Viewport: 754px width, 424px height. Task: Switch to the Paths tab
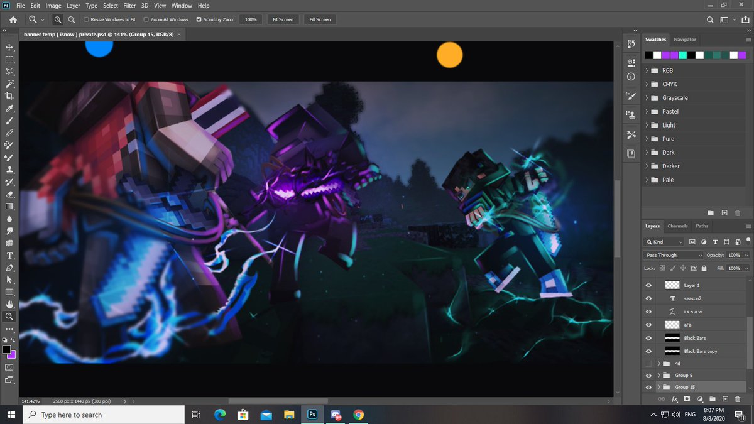(x=702, y=226)
